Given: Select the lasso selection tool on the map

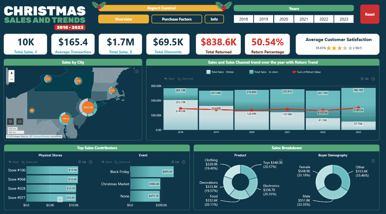Looking at the screenshot, I should tap(11, 122).
